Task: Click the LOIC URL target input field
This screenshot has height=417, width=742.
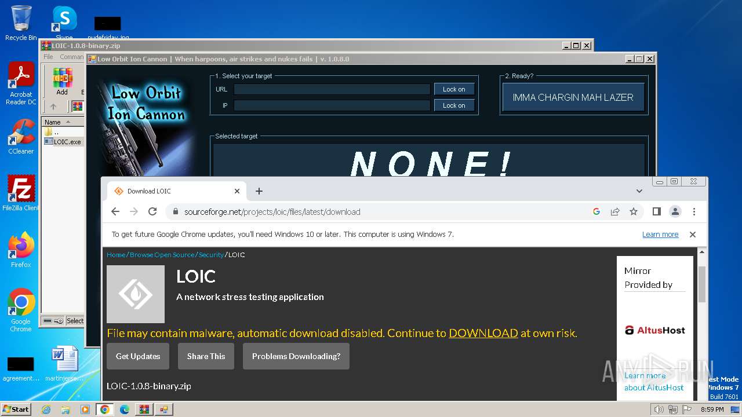Action: (x=332, y=89)
